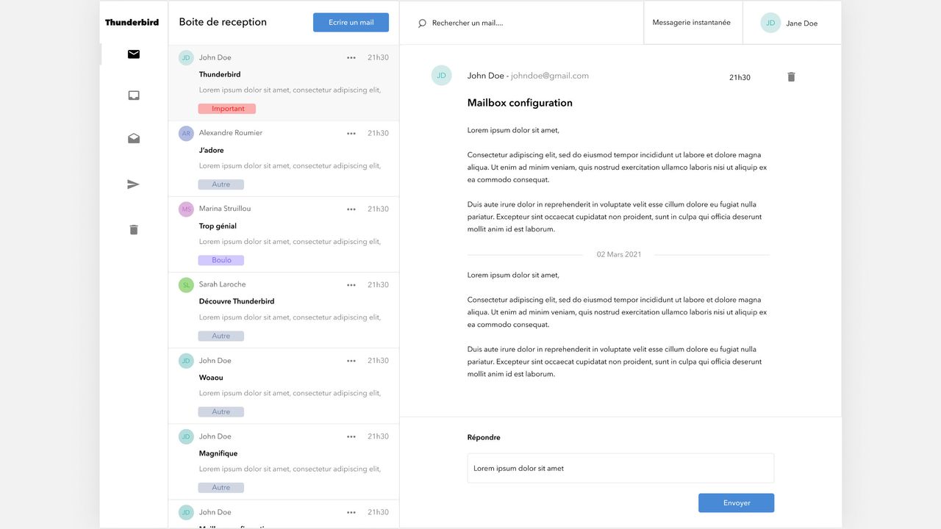Open the inbox tray sidebar icon
Screen dimensions: 941x529
pyautogui.click(x=134, y=96)
